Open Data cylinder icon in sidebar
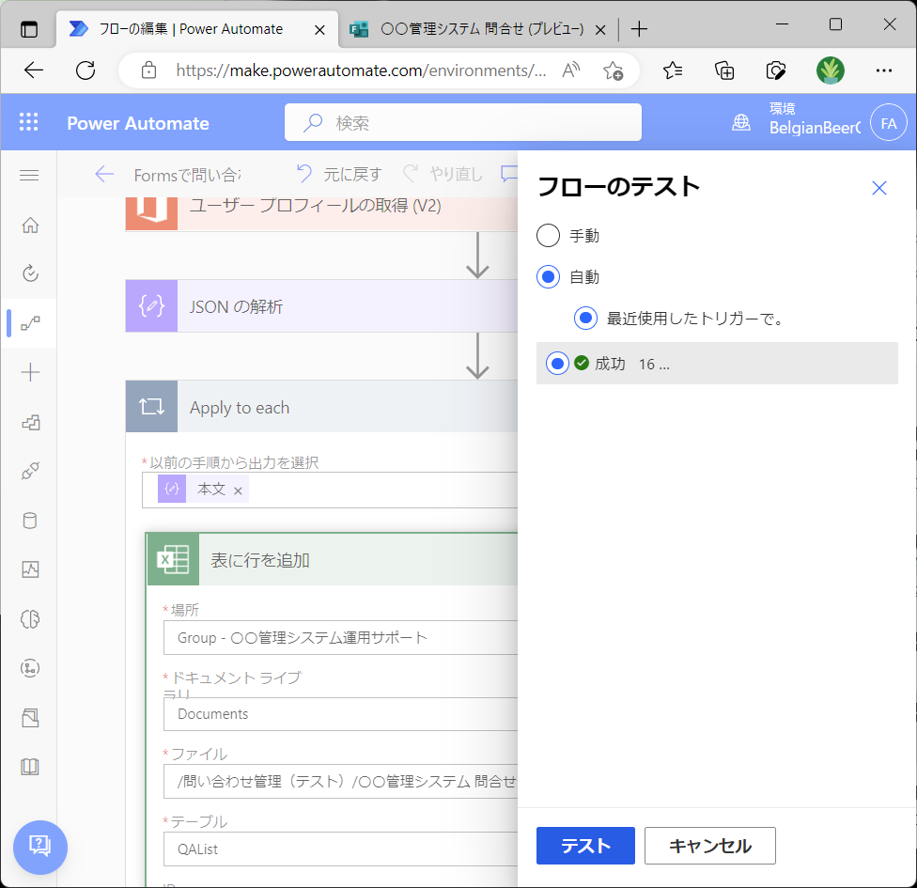Image resolution: width=917 pixels, height=888 pixels. coord(30,521)
